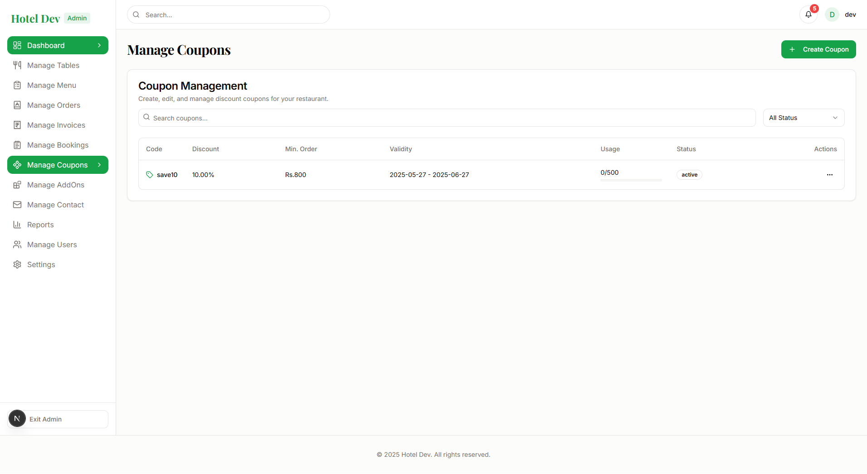Click the save10 coupon tag icon
The width and height of the screenshot is (867, 474).
click(150, 175)
